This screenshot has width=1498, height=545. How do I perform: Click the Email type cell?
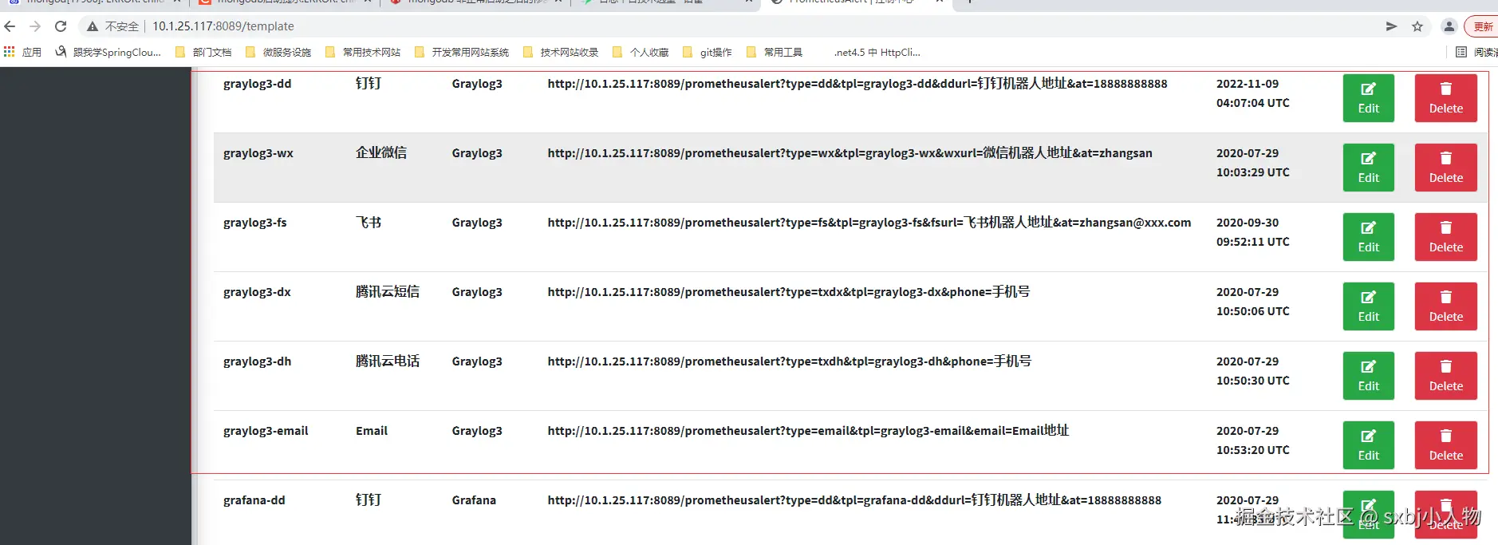[x=371, y=431]
